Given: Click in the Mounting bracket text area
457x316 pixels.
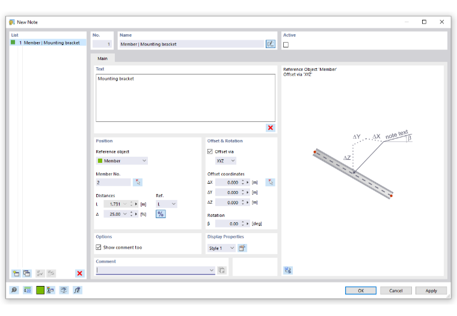Looking at the screenshot, I should (185, 97).
